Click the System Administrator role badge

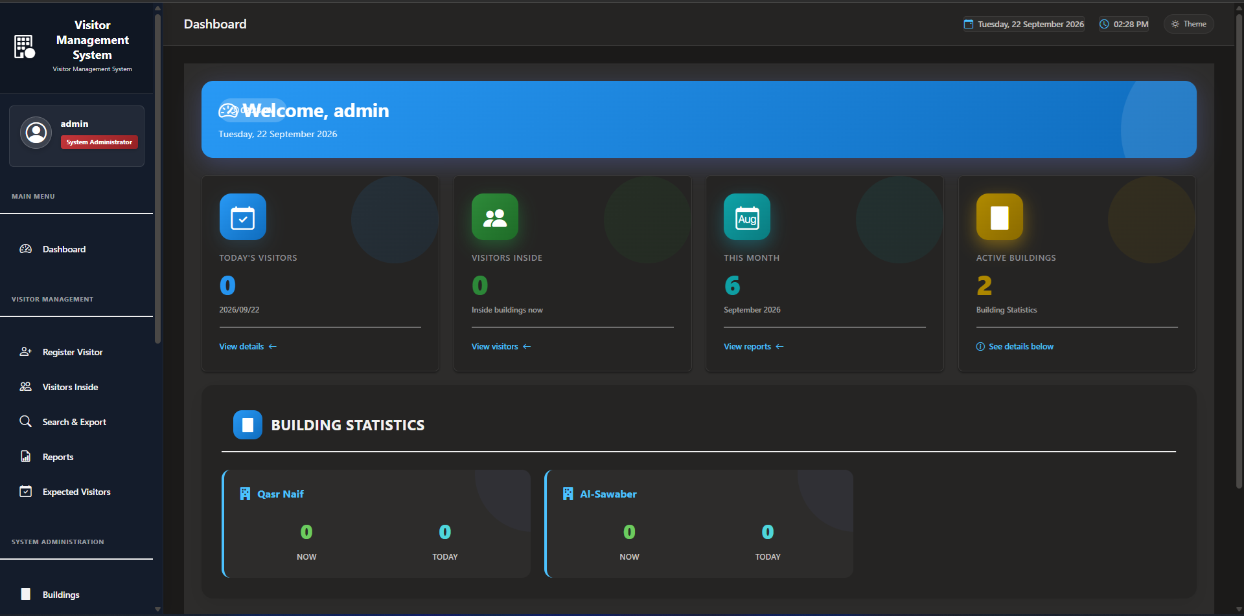[x=99, y=142]
